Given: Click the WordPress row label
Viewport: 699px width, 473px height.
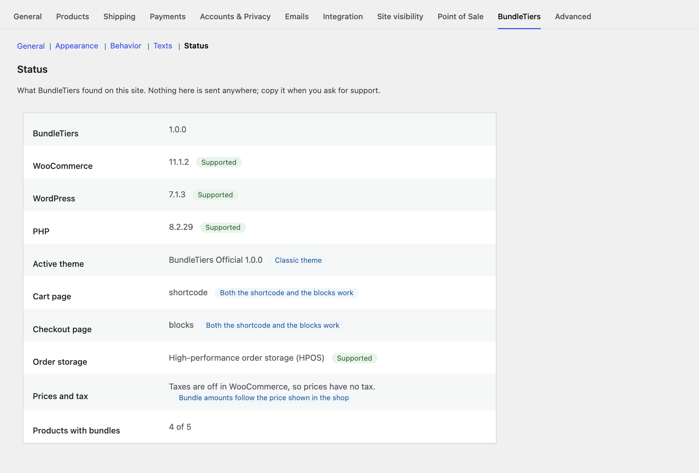Looking at the screenshot, I should point(54,198).
